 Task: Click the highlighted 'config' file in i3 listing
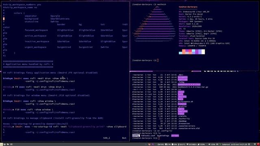pyautogui.click(x=136, y=135)
